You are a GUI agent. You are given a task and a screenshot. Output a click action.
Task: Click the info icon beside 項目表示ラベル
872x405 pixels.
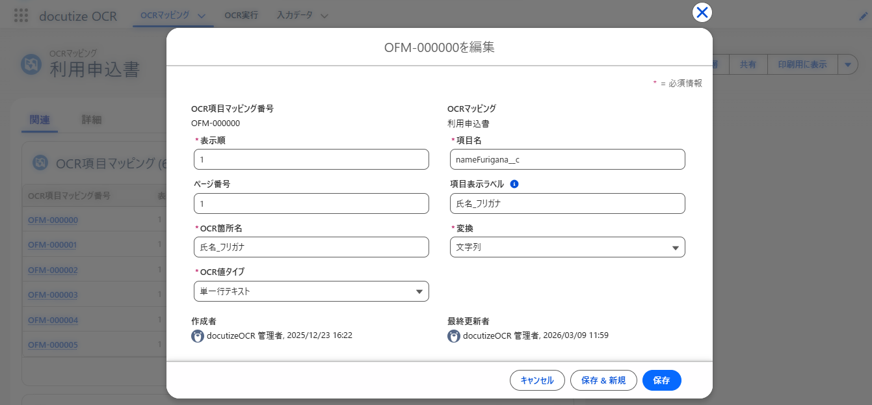tap(513, 184)
